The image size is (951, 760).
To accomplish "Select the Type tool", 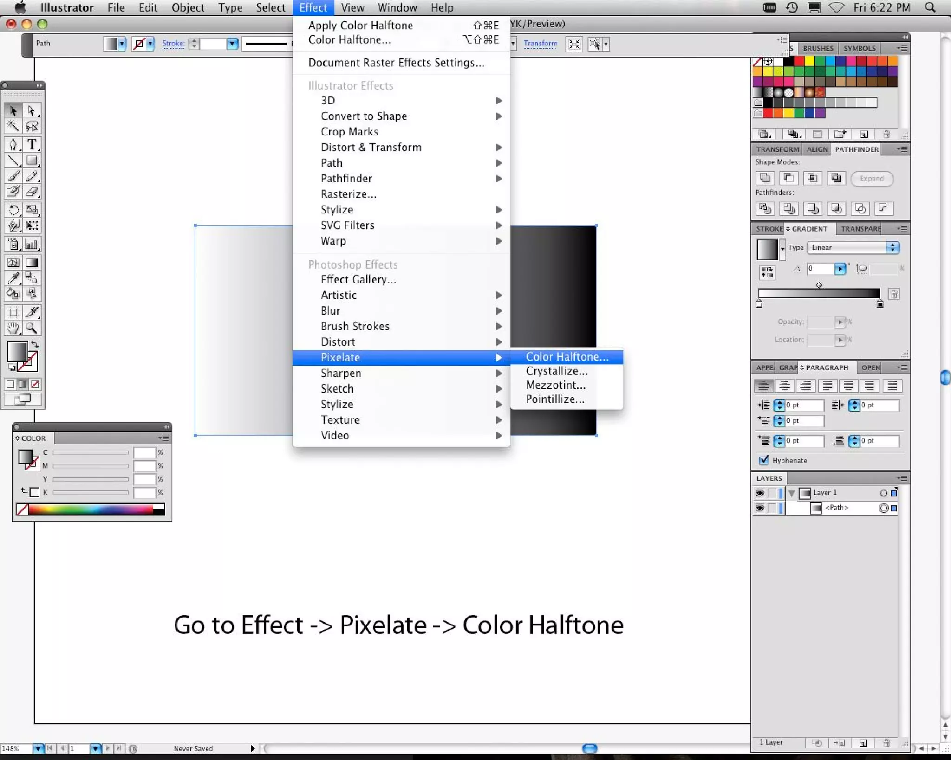I will pos(32,144).
